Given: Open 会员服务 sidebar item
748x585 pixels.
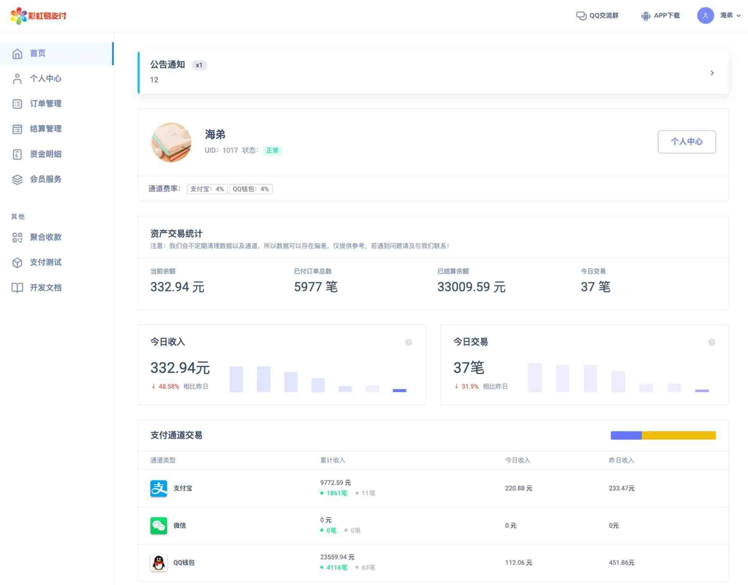Looking at the screenshot, I should coord(46,179).
